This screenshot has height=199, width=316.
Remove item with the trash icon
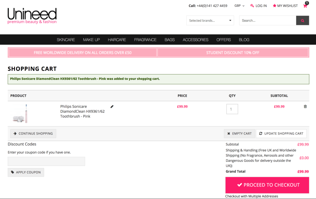(305, 106)
